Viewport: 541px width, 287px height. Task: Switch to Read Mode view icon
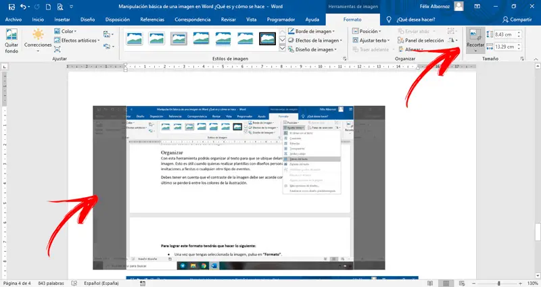(430, 283)
